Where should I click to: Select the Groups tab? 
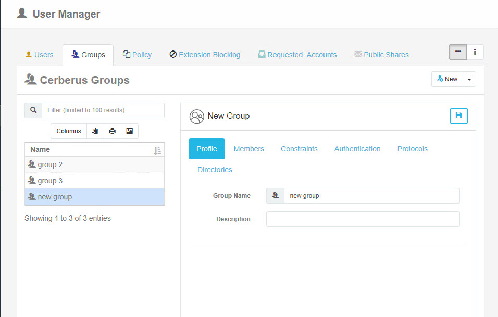(88, 55)
